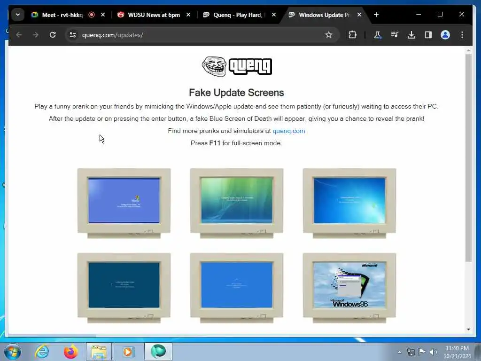Open the tab search dropdown arrow

pyautogui.click(x=18, y=15)
